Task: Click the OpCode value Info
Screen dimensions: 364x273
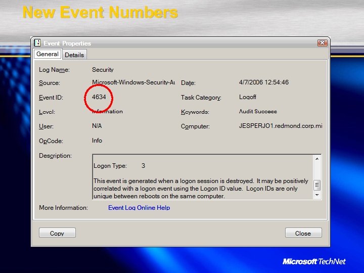Action: pos(97,141)
